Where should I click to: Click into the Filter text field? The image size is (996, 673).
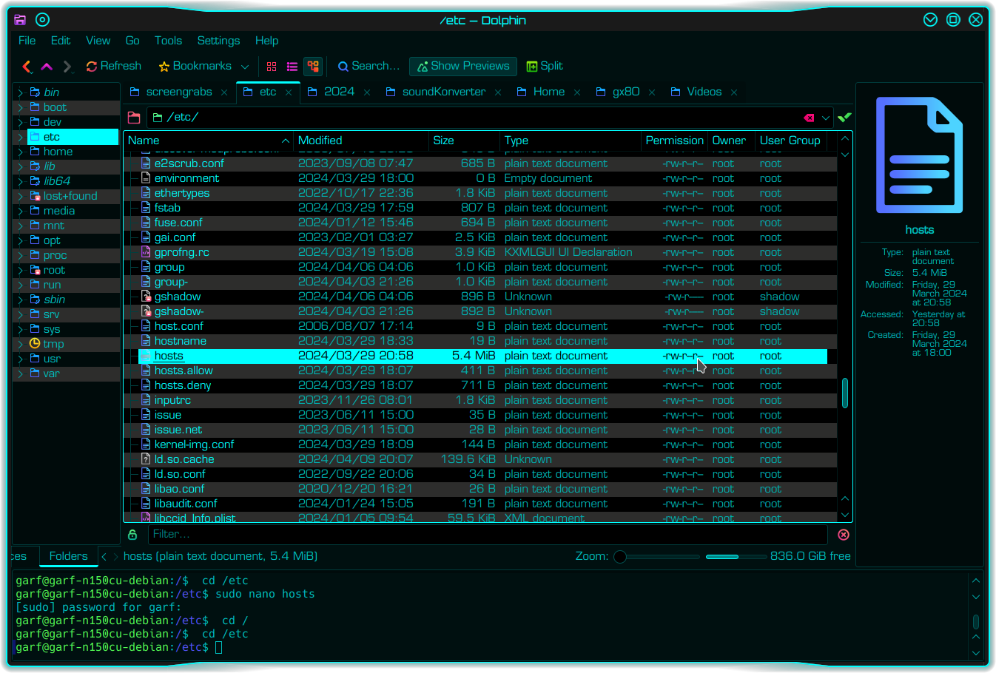coord(488,535)
